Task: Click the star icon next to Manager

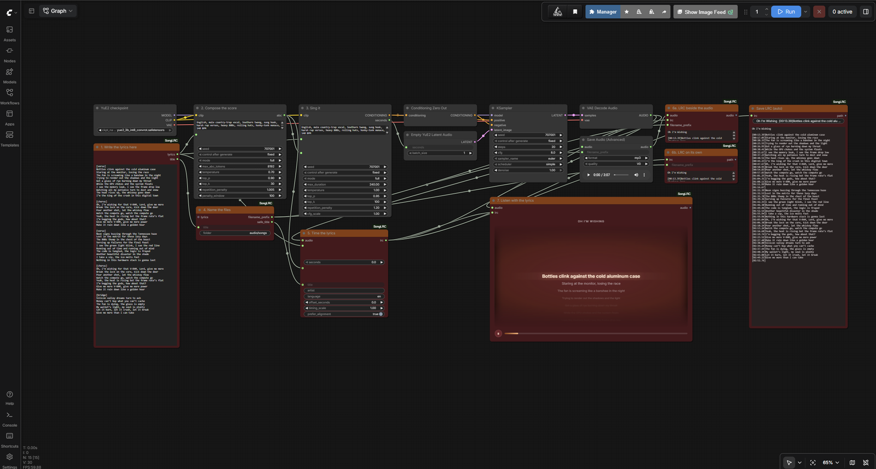Action: 627,11
